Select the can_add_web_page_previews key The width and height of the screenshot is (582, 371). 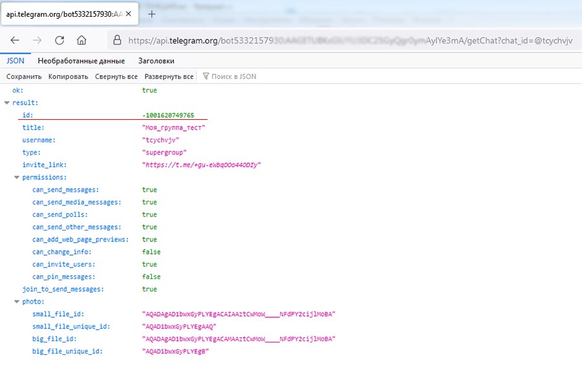[x=81, y=240]
